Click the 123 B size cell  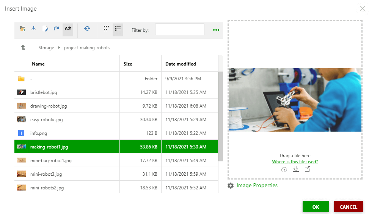click(140, 133)
